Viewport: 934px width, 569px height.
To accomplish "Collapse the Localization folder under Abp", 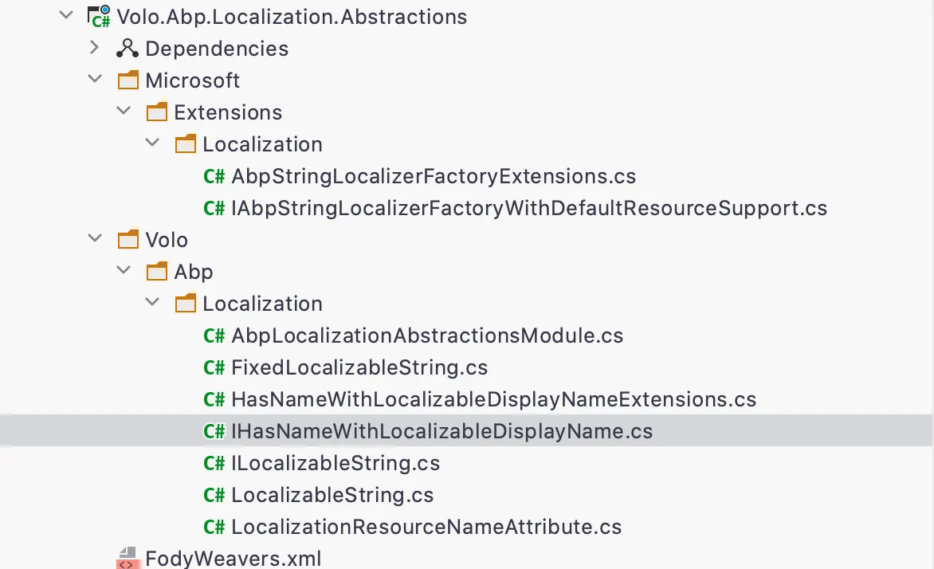I will click(152, 302).
